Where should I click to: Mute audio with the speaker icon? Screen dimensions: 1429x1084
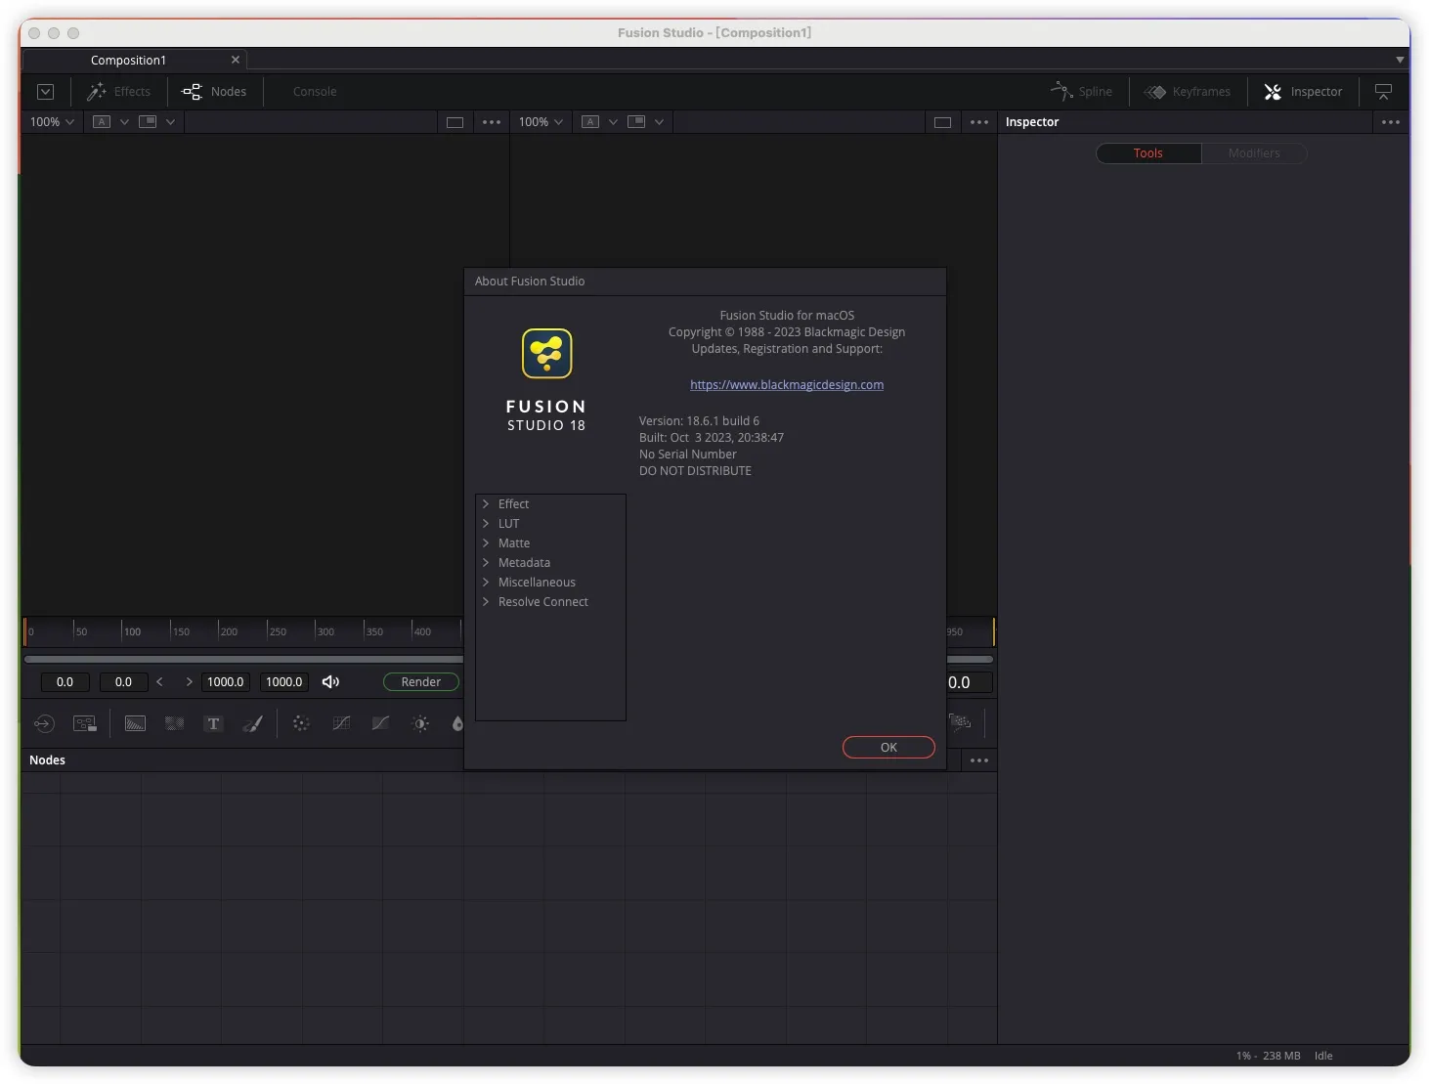(330, 682)
